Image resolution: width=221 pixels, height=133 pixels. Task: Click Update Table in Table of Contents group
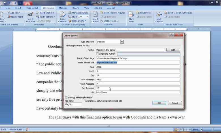click(x=15, y=17)
